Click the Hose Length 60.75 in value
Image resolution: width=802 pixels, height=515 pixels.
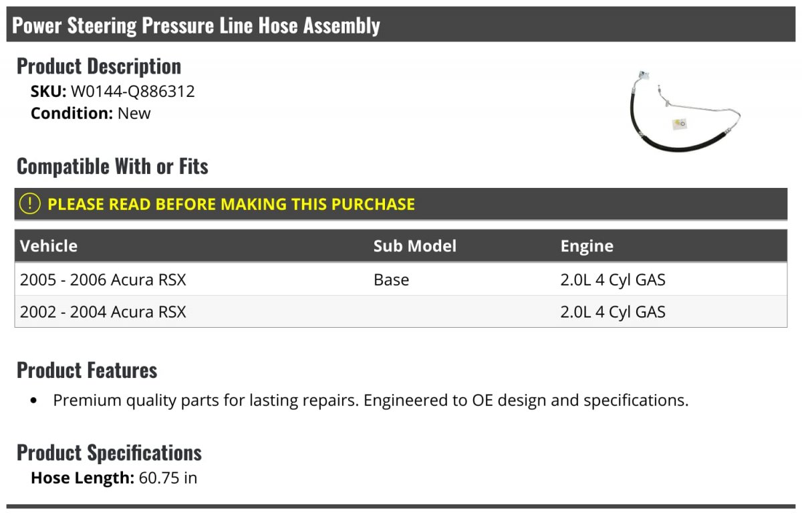168,478
